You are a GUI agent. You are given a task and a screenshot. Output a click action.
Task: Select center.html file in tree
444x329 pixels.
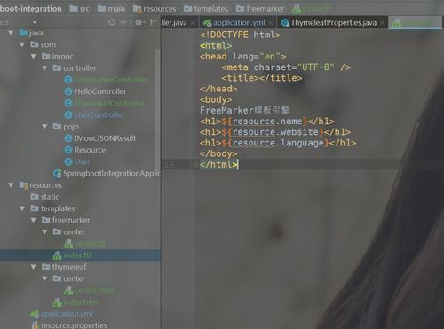click(x=94, y=290)
